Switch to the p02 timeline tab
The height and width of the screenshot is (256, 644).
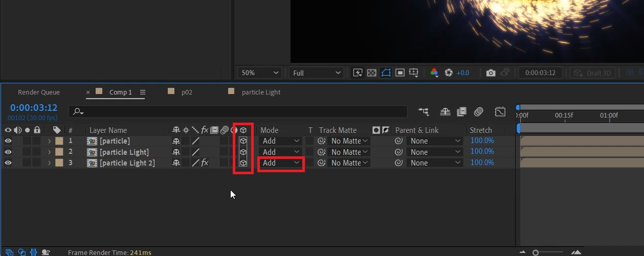(187, 92)
